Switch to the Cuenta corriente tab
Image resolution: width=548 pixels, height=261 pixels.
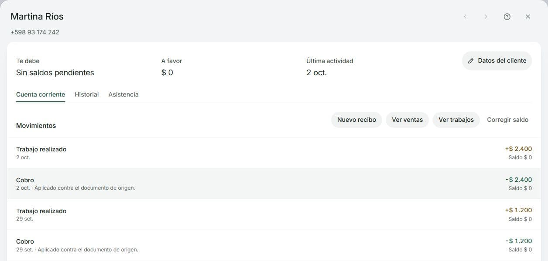pyautogui.click(x=41, y=94)
